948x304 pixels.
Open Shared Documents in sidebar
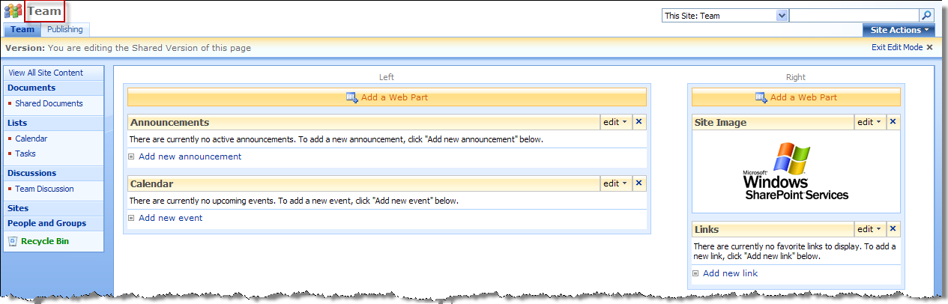49,103
